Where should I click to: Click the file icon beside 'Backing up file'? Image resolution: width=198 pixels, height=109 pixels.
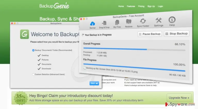coord(84,68)
